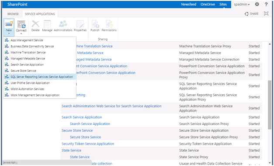This screenshot has width=274, height=166.
Task: Select User Profile Service Application menu entry
Action: (30, 83)
